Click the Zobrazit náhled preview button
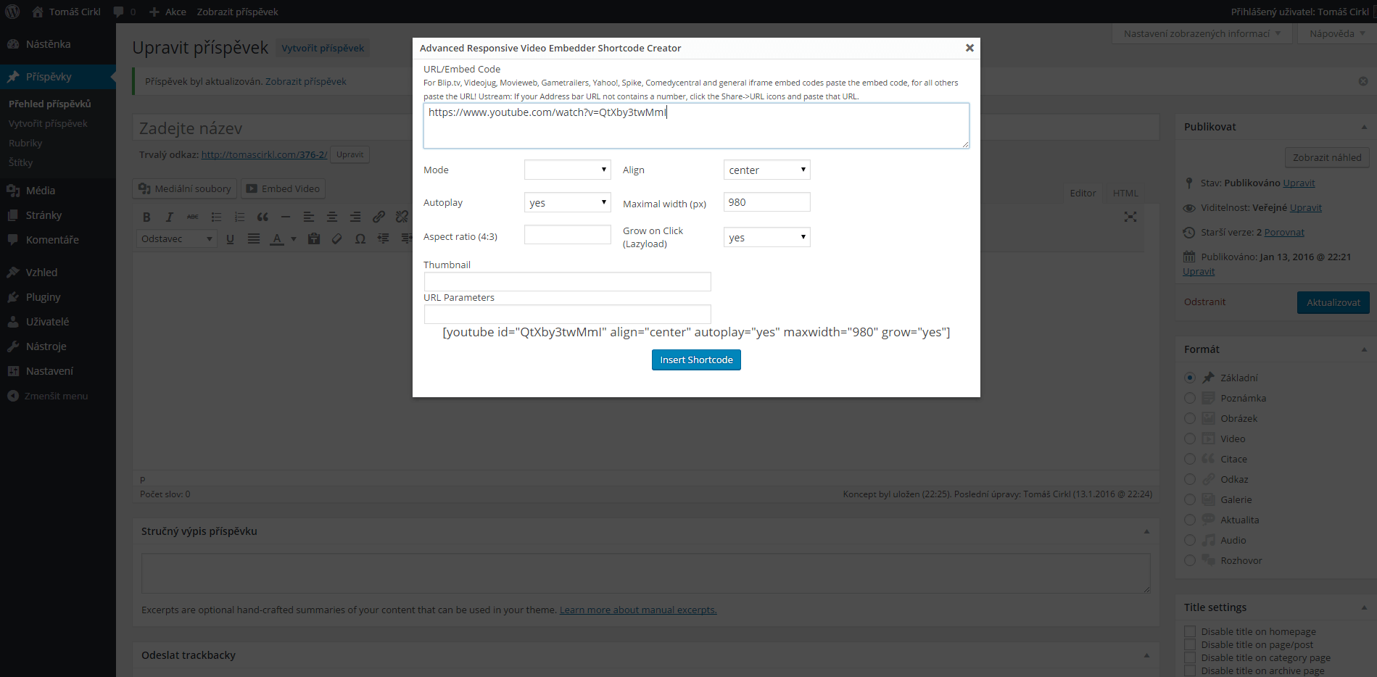1377x677 pixels. [1327, 157]
